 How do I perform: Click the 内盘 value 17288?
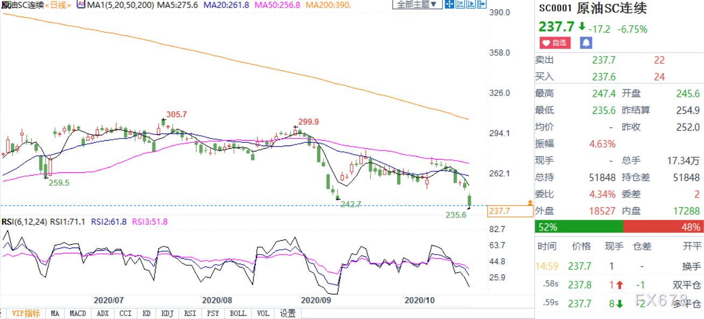(687, 211)
